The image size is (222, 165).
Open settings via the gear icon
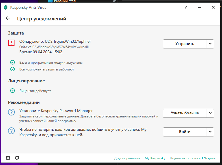8,158
